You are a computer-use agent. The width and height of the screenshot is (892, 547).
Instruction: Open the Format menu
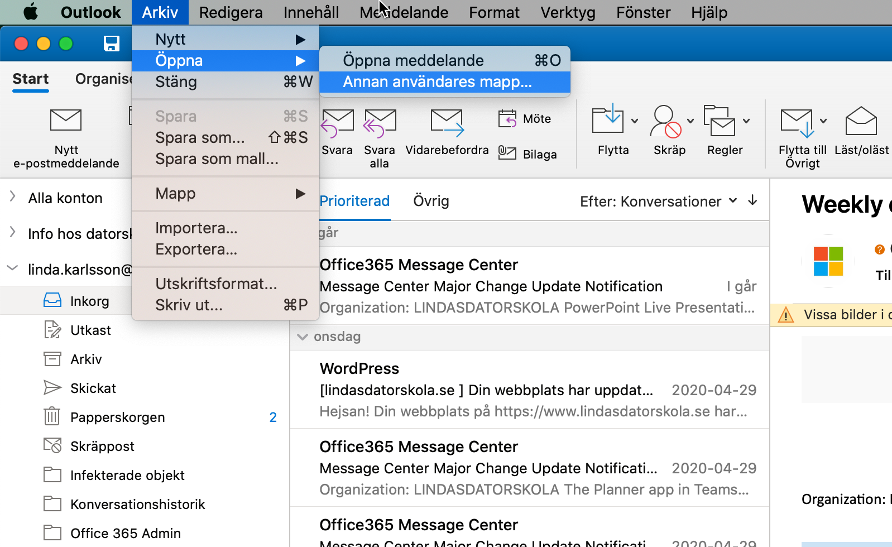pyautogui.click(x=494, y=12)
